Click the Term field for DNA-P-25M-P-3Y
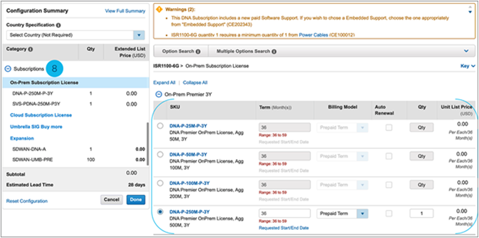The width and height of the screenshot is (479, 238). pos(285,127)
